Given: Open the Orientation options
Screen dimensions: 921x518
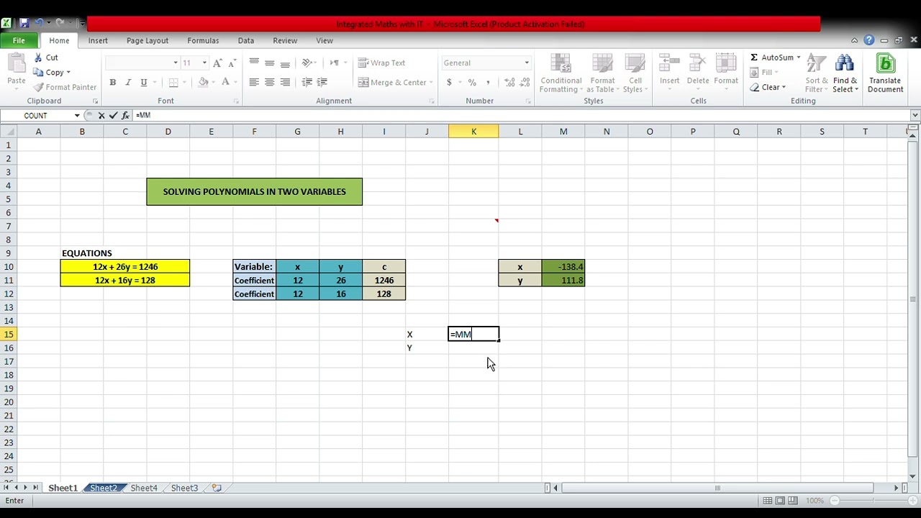Looking at the screenshot, I should [x=309, y=63].
